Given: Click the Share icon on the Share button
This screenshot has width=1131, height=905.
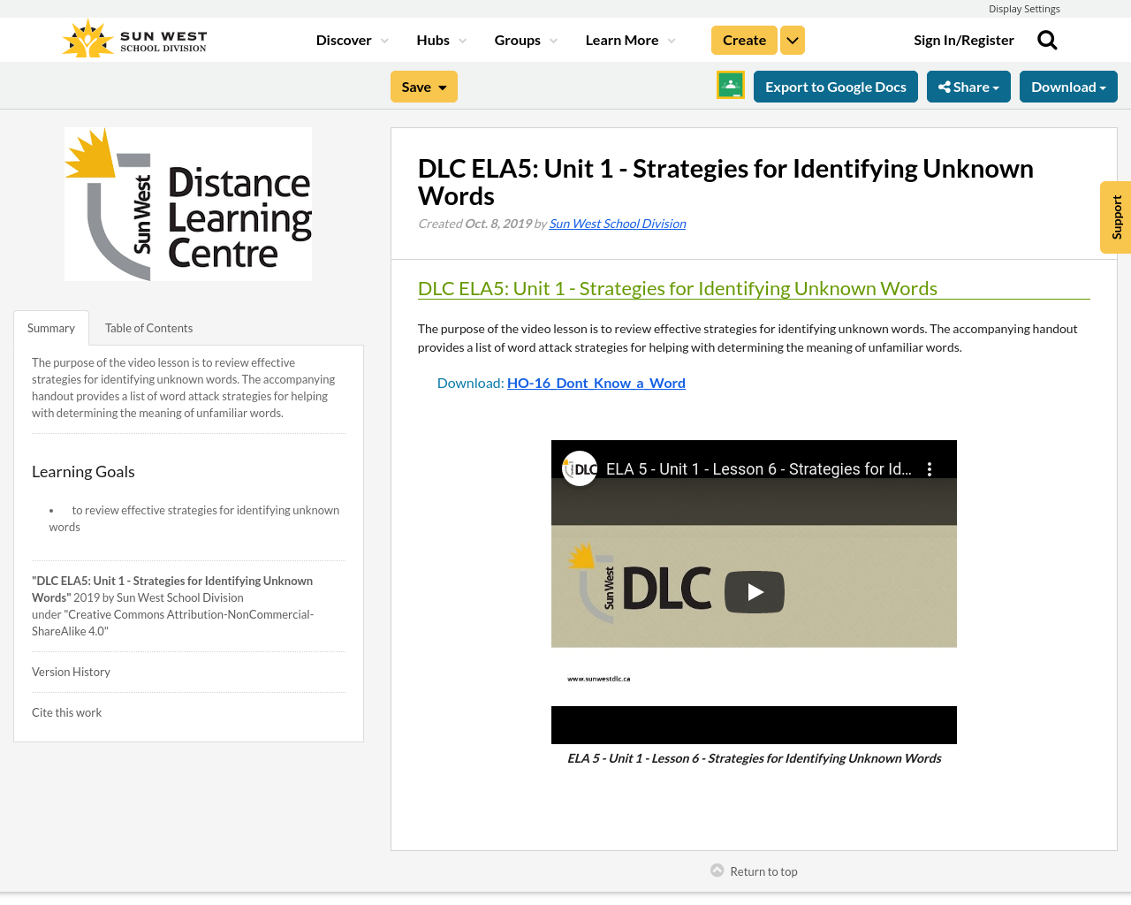Looking at the screenshot, I should 945,86.
